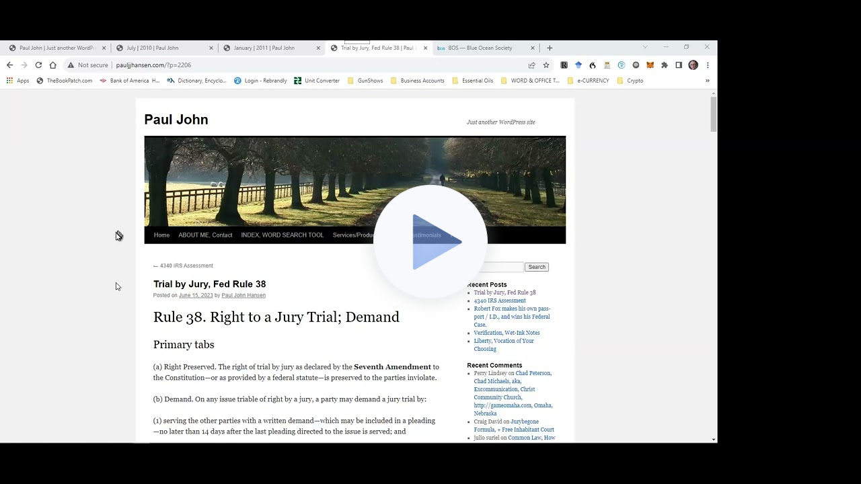Open the share page icon in address bar
Image resolution: width=861 pixels, height=484 pixels.
click(x=531, y=65)
